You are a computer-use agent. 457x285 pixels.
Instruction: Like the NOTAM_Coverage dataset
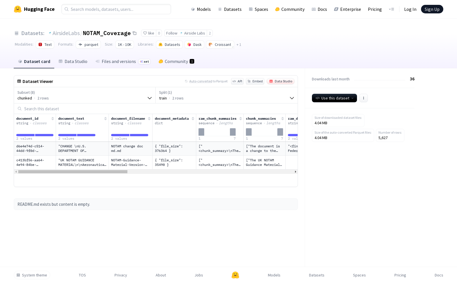[149, 33]
